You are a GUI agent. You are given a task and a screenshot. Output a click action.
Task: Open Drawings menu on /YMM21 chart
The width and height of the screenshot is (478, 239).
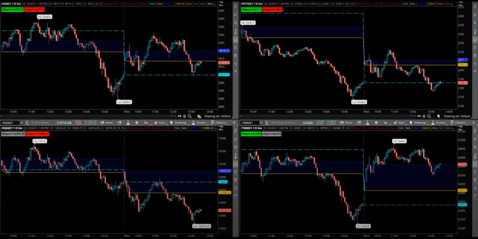click(x=418, y=122)
